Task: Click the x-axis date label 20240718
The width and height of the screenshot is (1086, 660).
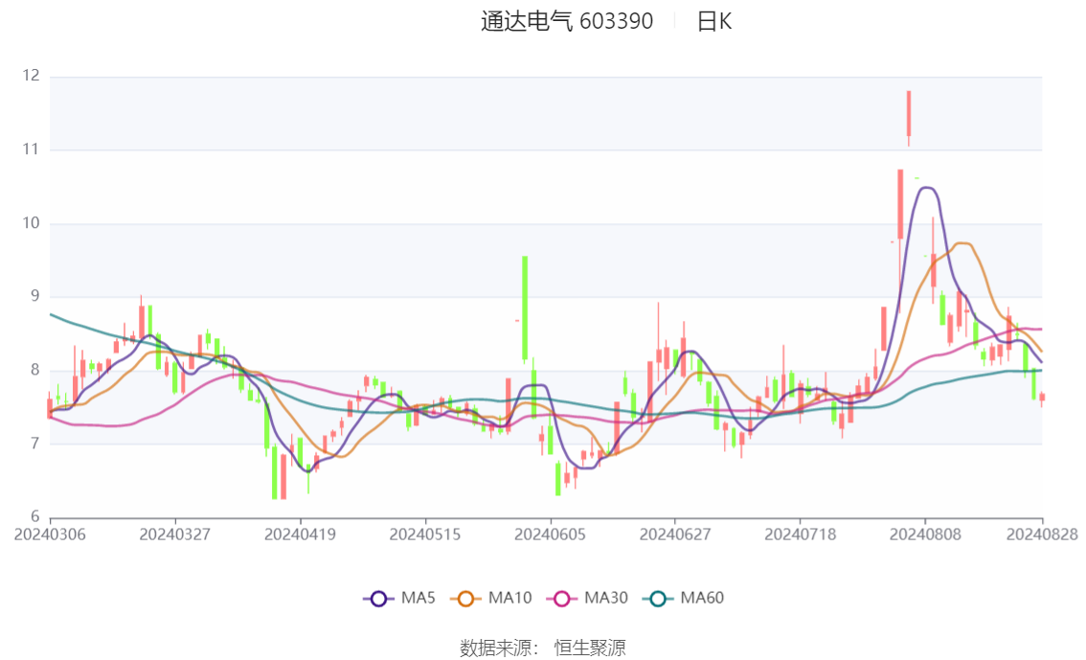Action: [800, 535]
